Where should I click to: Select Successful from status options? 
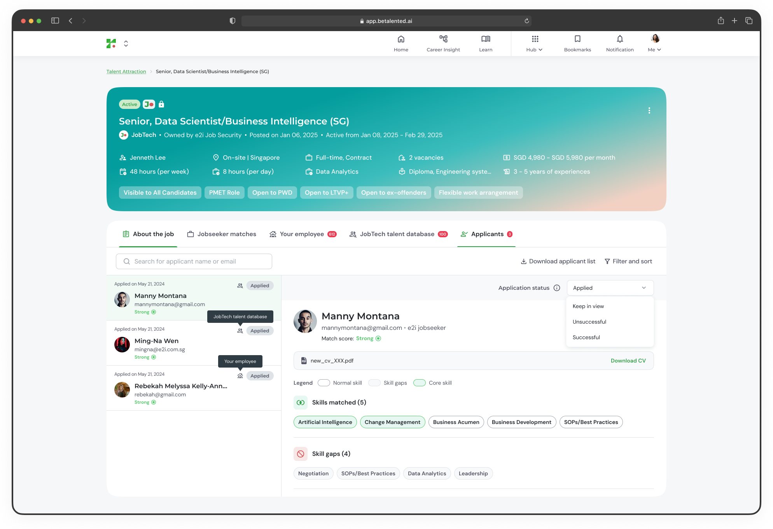click(x=586, y=337)
